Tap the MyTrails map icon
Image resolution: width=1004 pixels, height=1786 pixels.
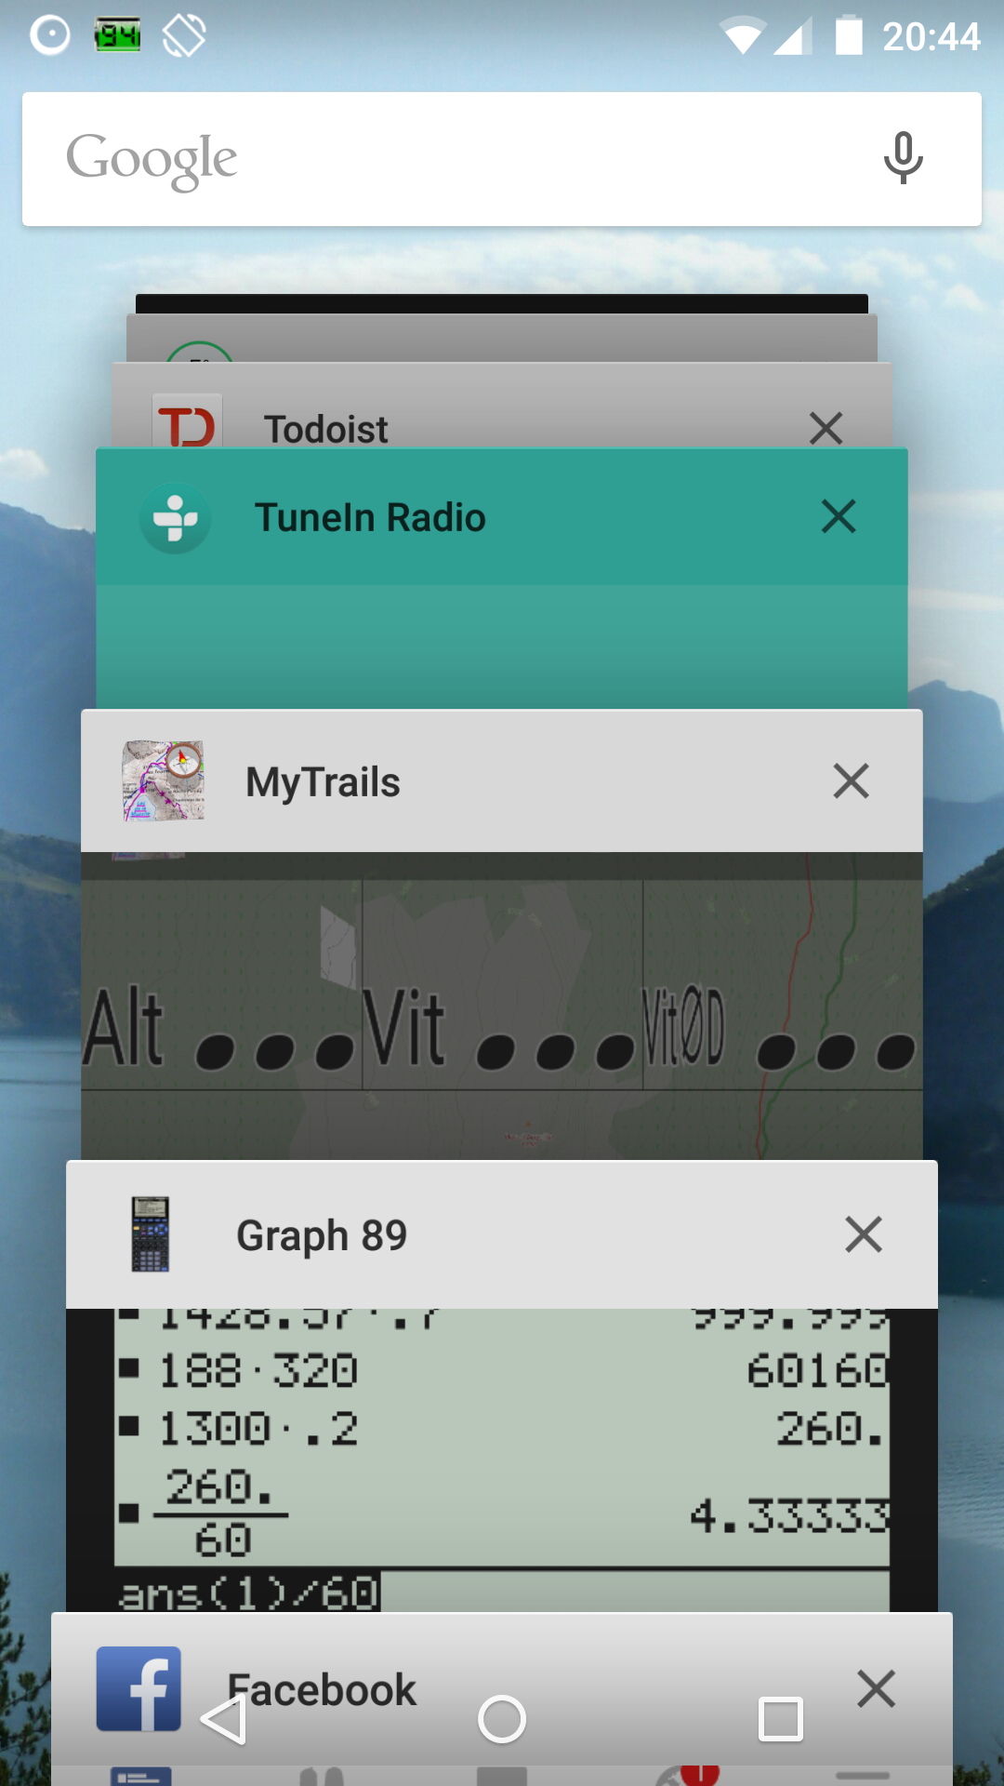164,780
